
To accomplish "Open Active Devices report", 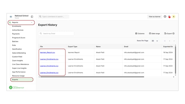I will pyautogui.click(x=18, y=30).
